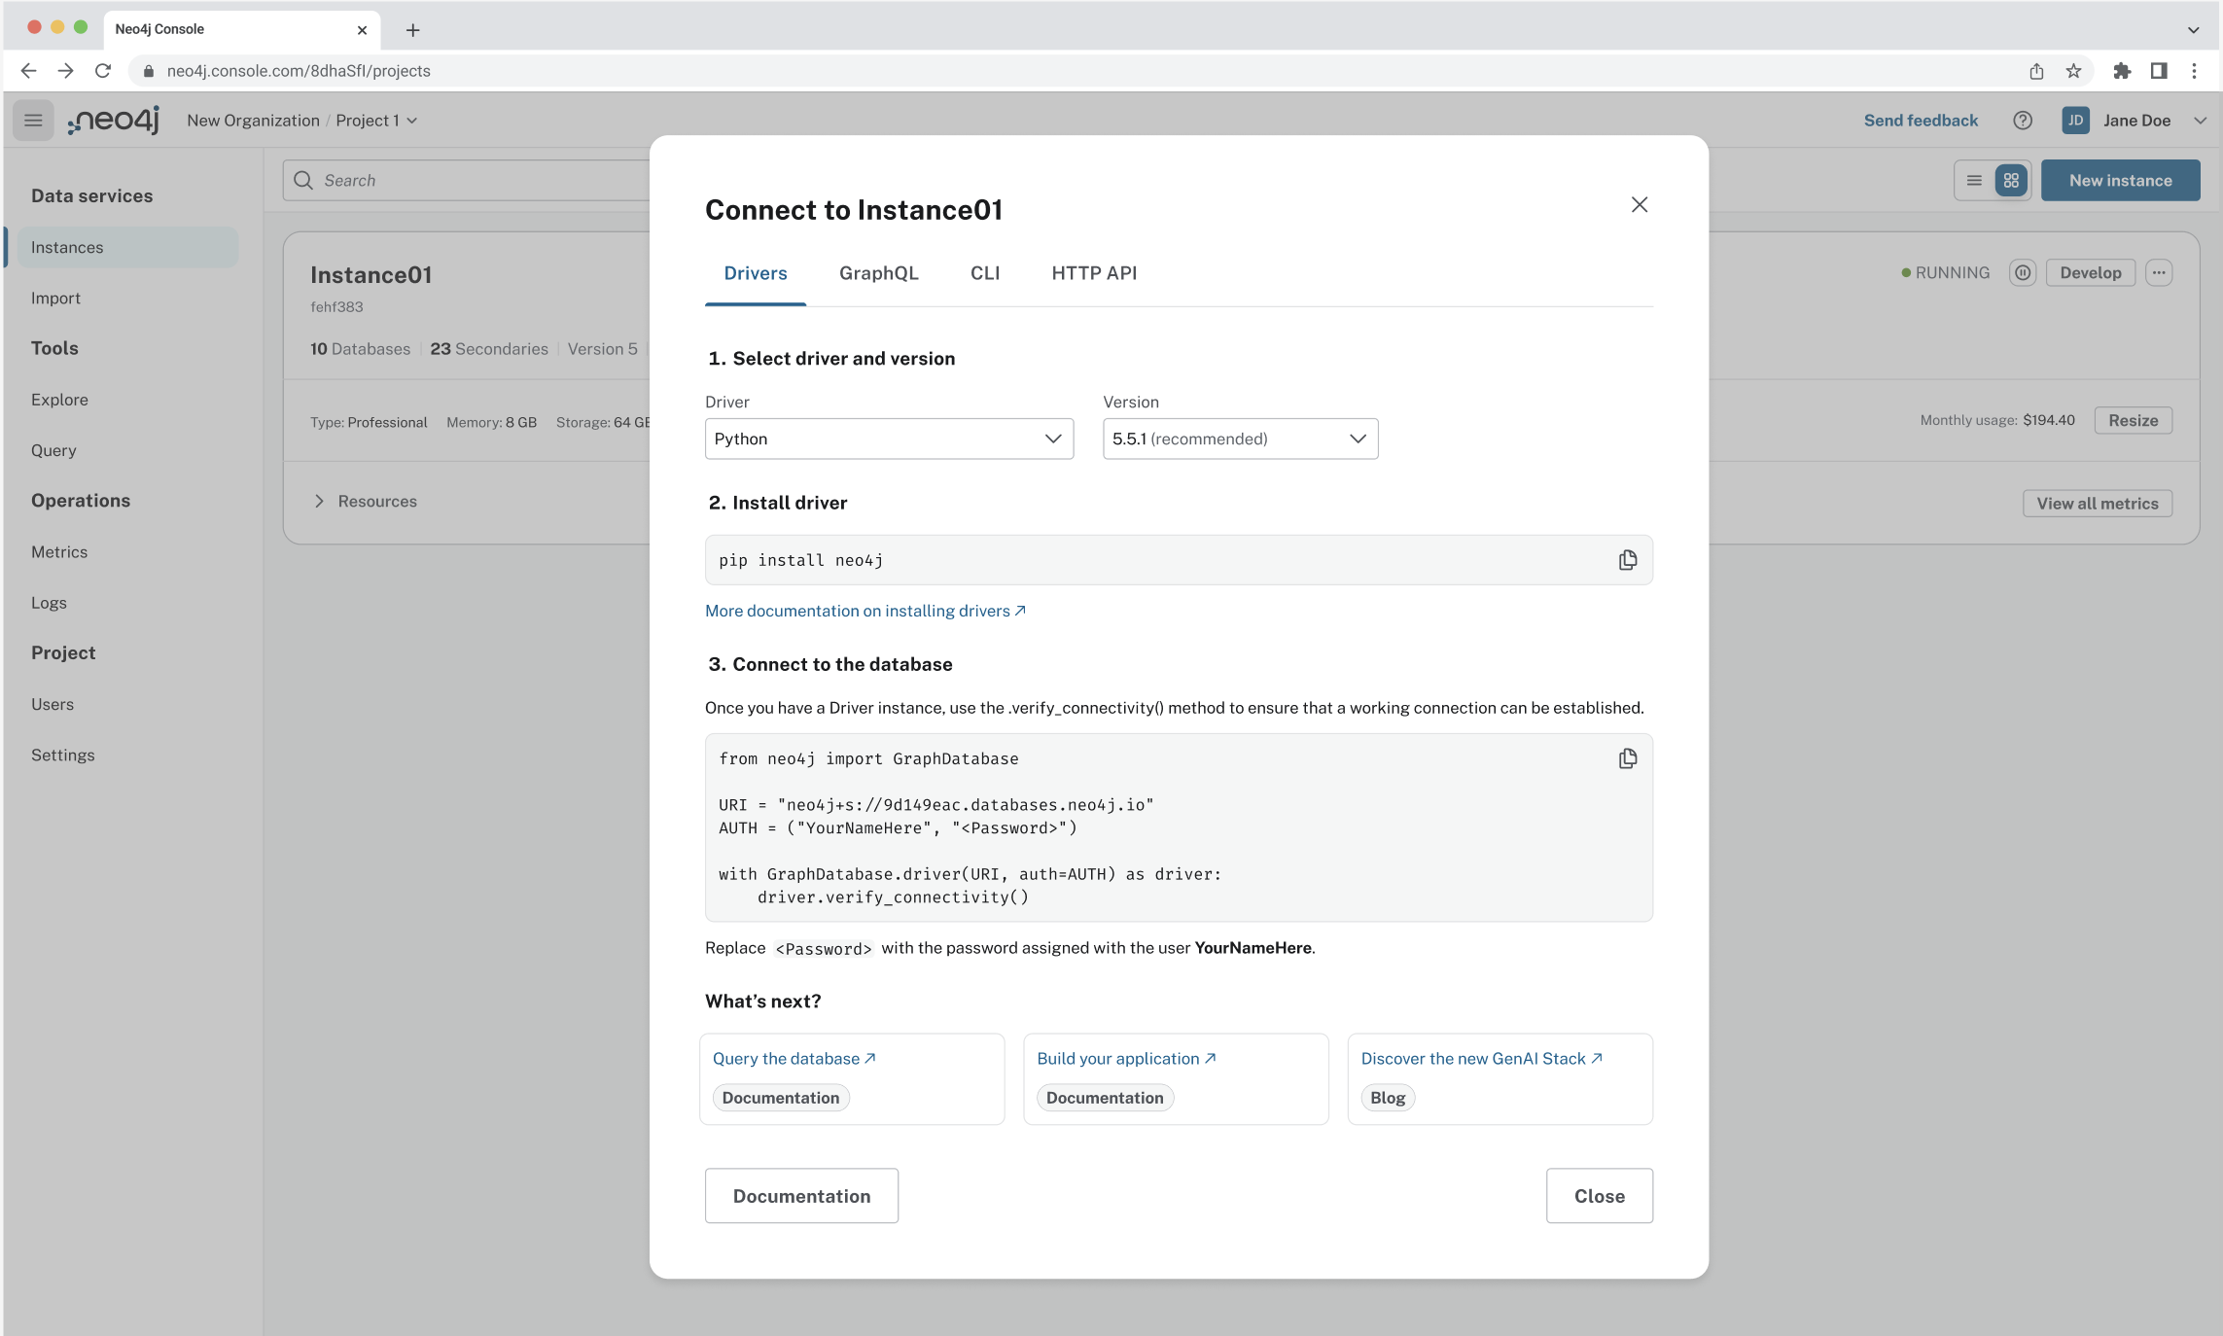Viewport: 2223px width, 1336px height.
Task: Click the neo4j logo
Action: [x=114, y=121]
